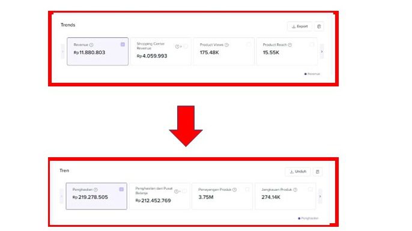
Task: Uncheck the Revenue card checkbox
Action: [x=123, y=44]
